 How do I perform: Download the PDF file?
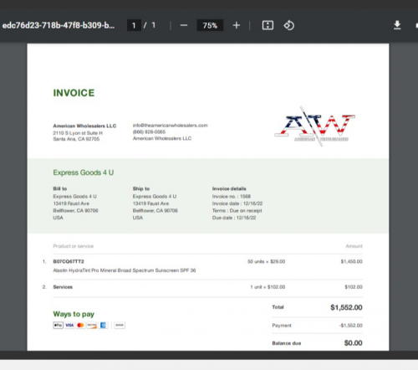click(x=397, y=25)
